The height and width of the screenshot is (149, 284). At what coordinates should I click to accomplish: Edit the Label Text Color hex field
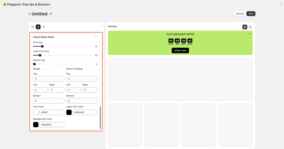(85, 112)
